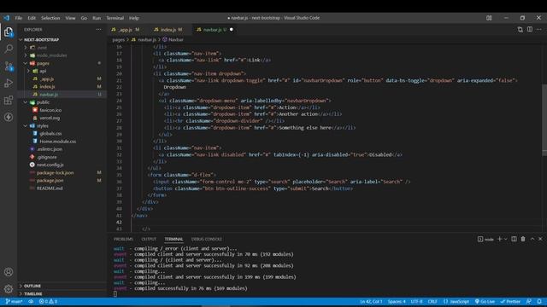Open the Search view in activity bar
Image resolution: width=547 pixels, height=307 pixels.
[x=9, y=49]
